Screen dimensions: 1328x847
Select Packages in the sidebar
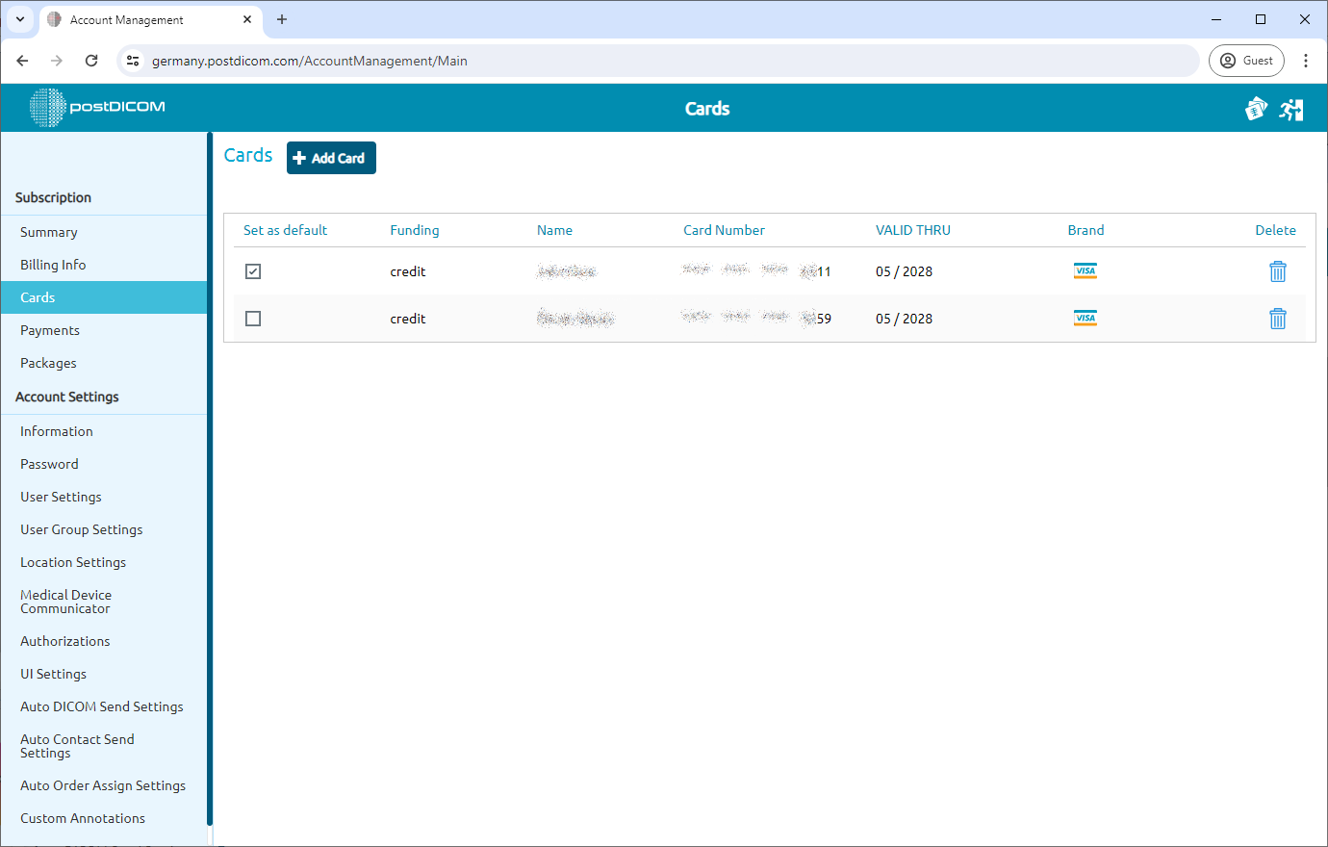48,363
